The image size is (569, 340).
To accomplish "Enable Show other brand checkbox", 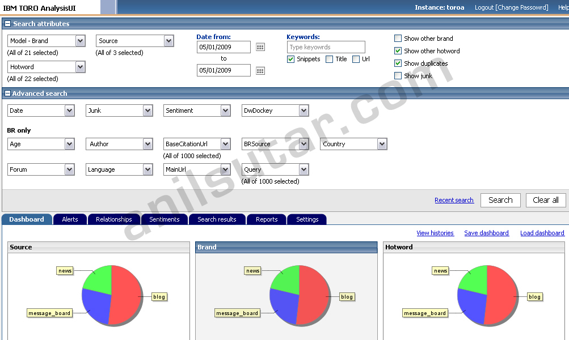I will click(398, 39).
